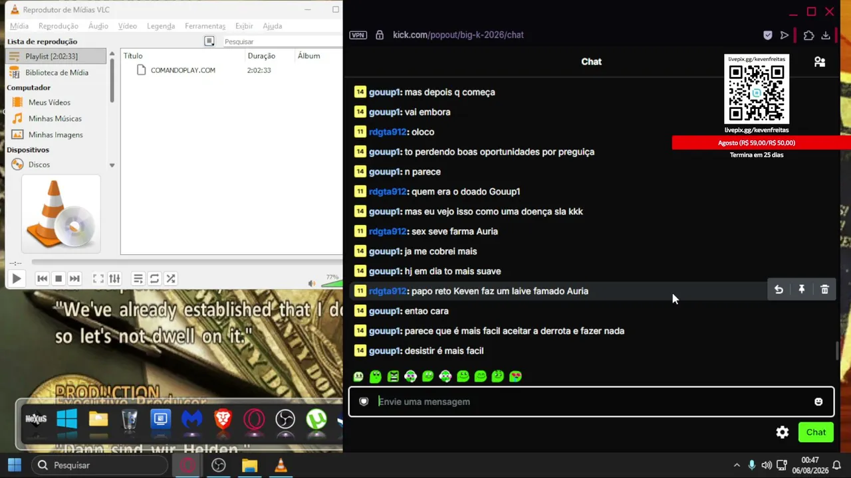
Task: Click the taskbar Pesquisar search box
Action: point(100,465)
